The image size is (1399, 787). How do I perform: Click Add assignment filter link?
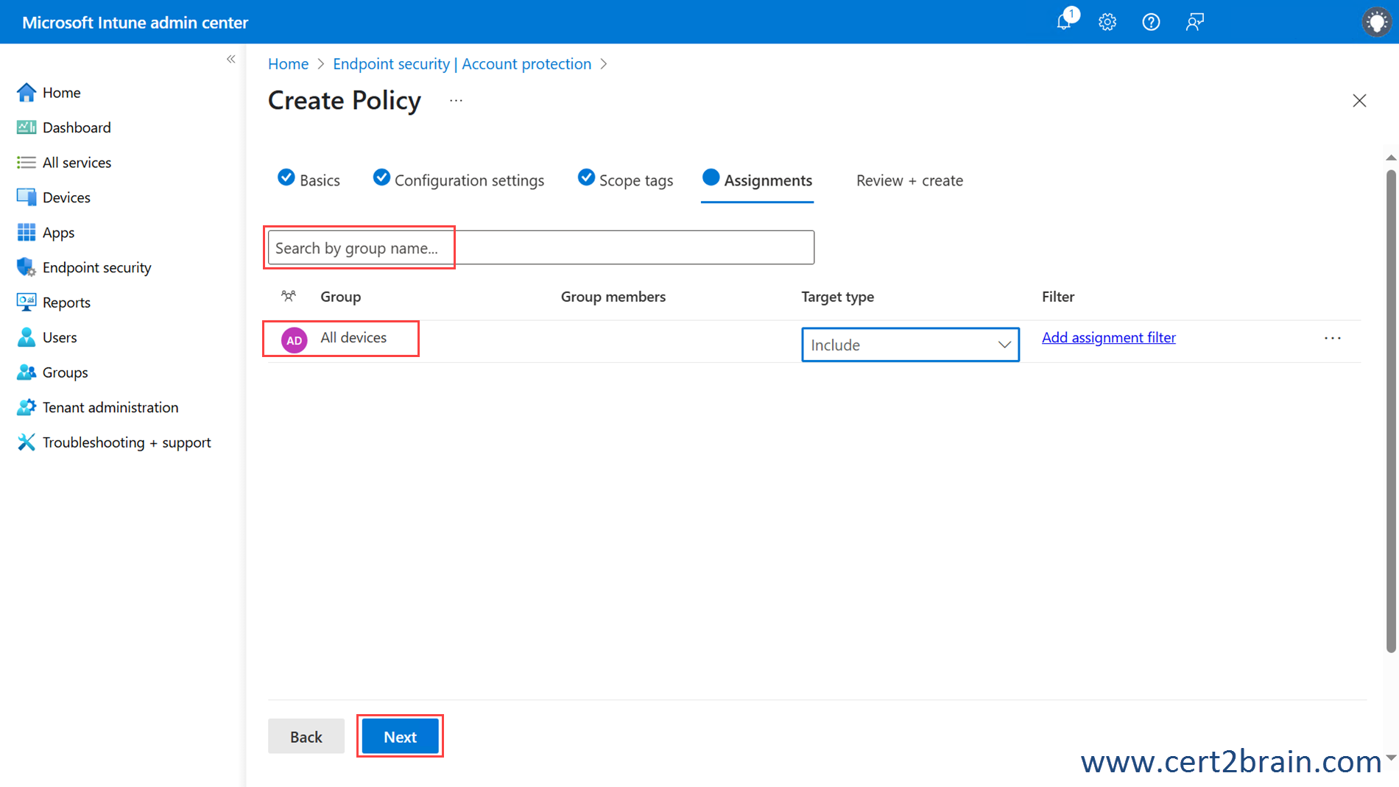[1108, 337]
